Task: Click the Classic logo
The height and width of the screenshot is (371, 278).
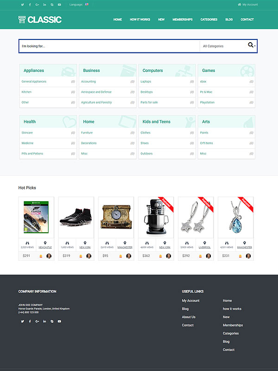Action: click(40, 19)
